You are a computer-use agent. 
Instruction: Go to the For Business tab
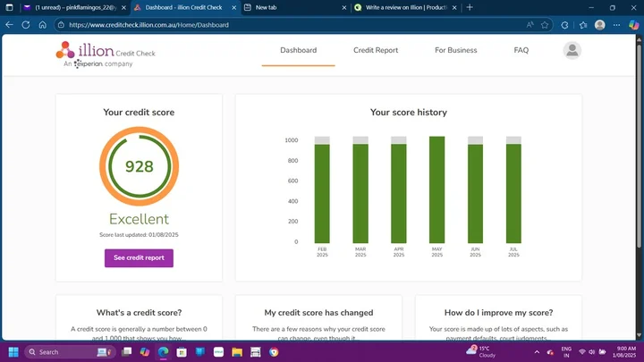point(456,50)
